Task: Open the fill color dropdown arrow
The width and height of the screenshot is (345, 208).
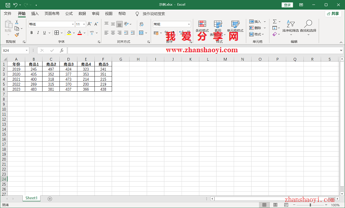Action: coord(74,33)
